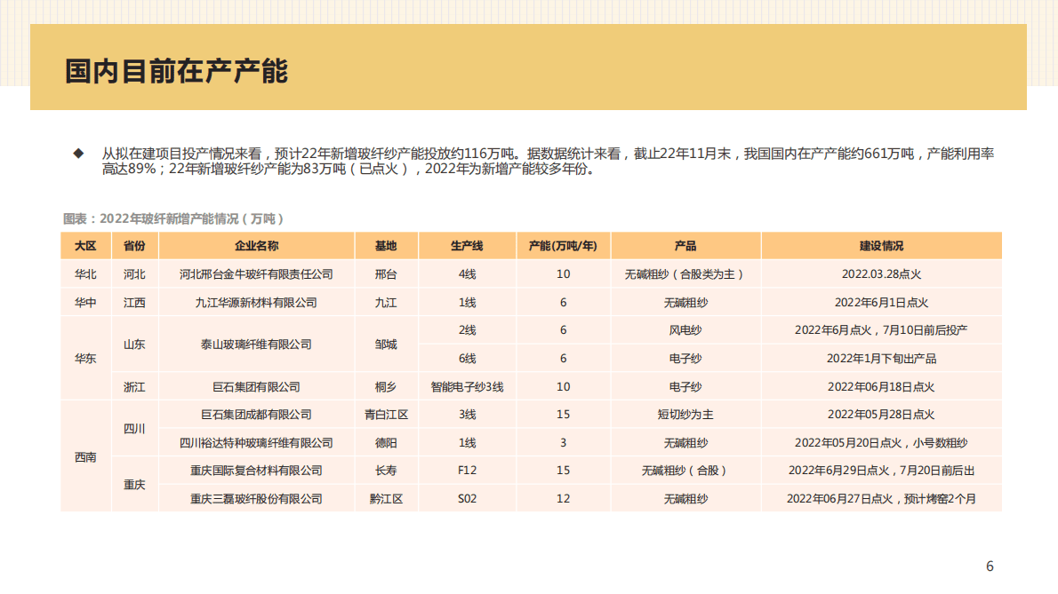Image resolution: width=1058 pixels, height=594 pixels.
Task: Click the 泰山玻璃纤维有限公司 company cell
Action: 256,344
